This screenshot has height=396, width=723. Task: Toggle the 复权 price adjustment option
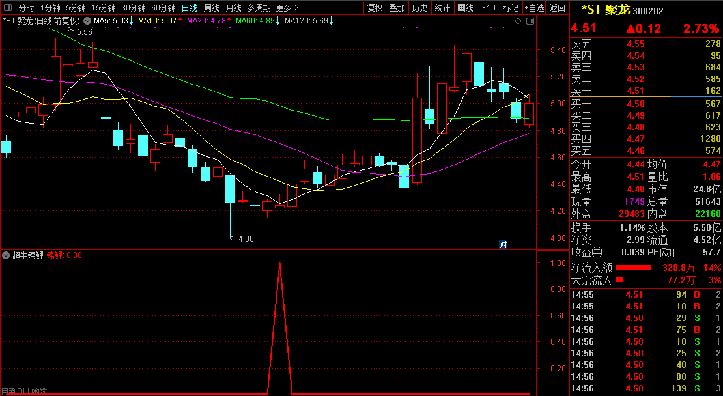[375, 8]
